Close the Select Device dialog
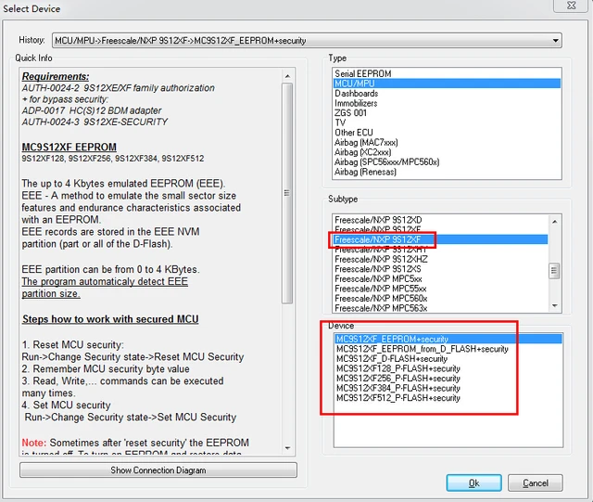Screen dimensions: 593x502 tap(571, 6)
